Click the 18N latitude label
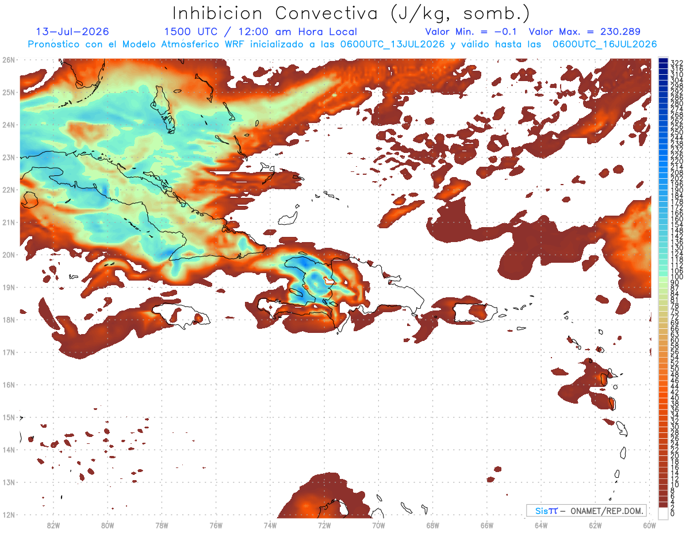Screen dimensions: 690x533 [9, 320]
